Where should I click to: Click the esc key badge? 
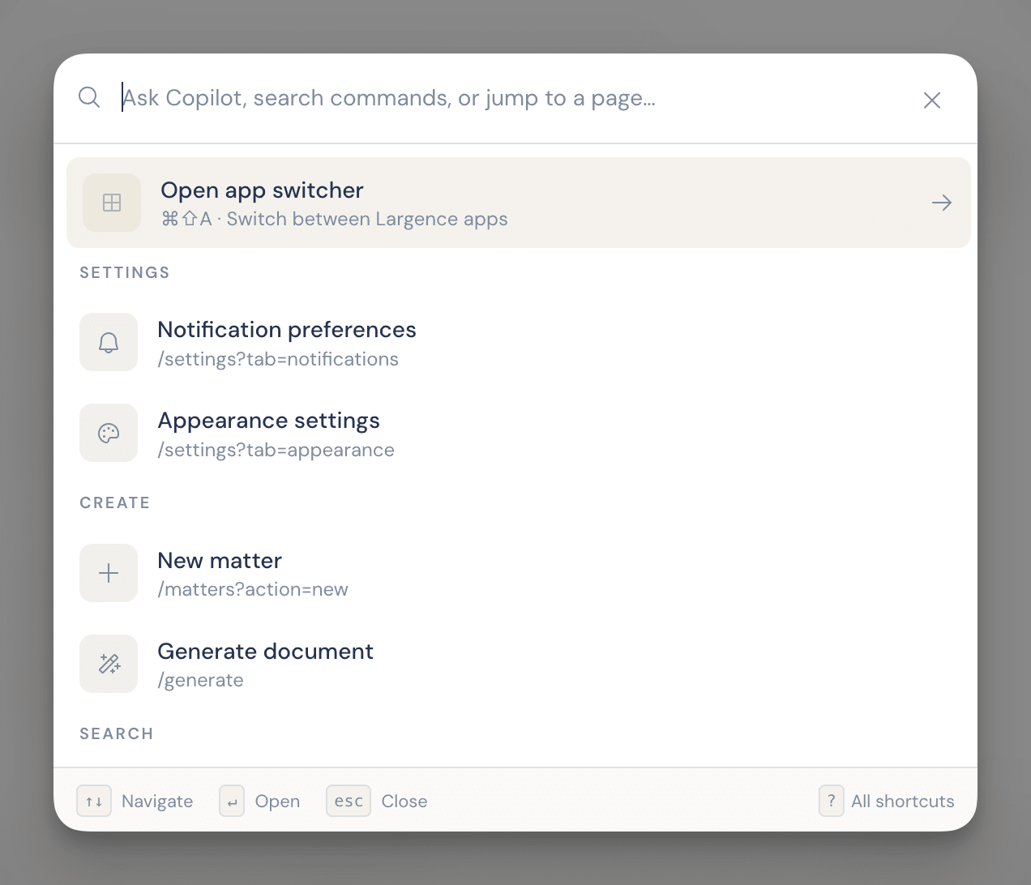coord(349,801)
